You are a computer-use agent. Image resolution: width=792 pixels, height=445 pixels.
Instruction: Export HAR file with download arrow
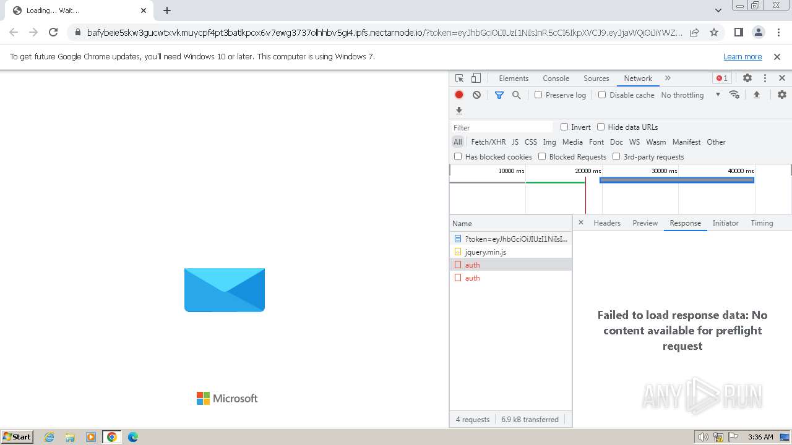pos(459,111)
